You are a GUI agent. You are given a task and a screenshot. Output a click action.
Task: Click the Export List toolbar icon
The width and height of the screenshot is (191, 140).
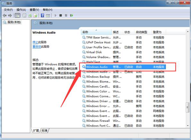pyautogui.click(x=35, y=15)
